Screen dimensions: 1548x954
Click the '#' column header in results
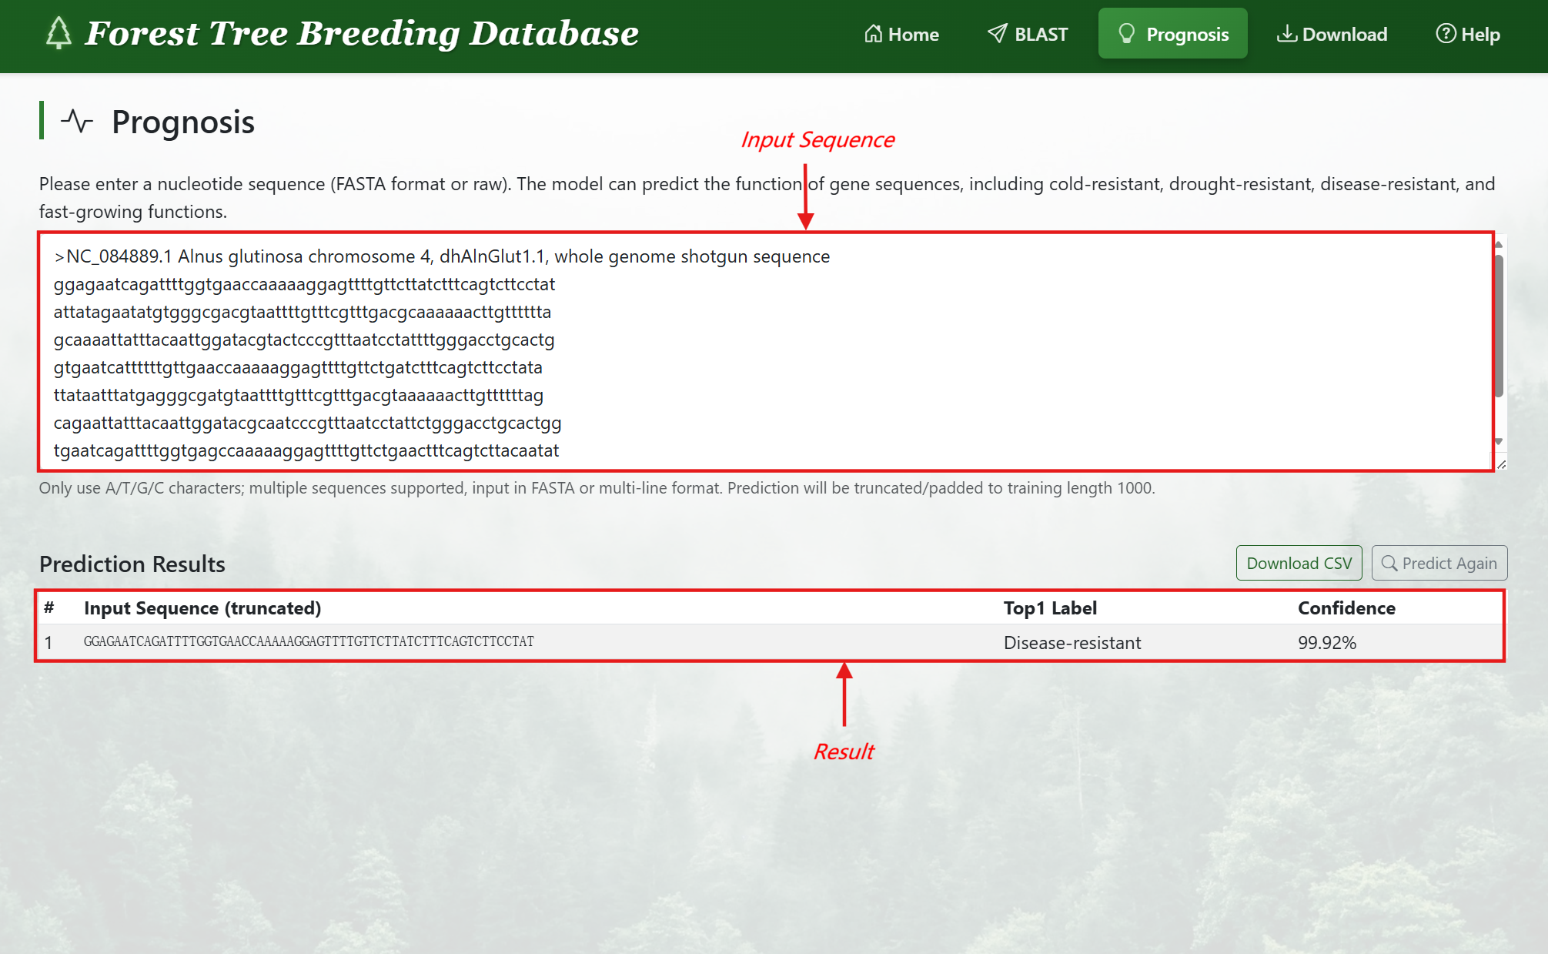point(48,608)
